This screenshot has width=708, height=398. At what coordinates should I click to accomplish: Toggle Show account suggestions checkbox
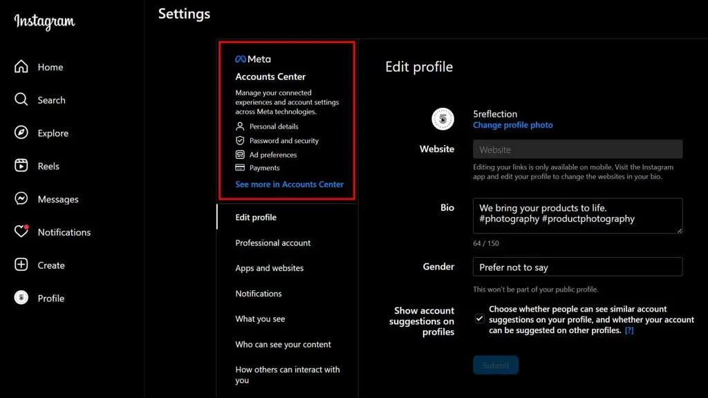coord(479,319)
